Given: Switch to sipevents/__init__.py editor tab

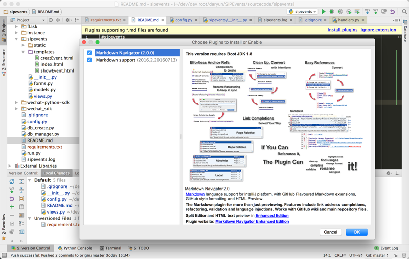Looking at the screenshot, I should [x=228, y=20].
